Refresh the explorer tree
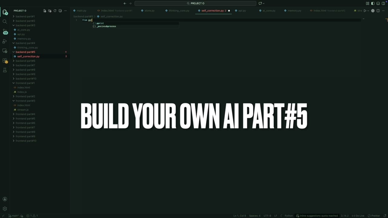This screenshot has height=218, width=388. point(55,11)
